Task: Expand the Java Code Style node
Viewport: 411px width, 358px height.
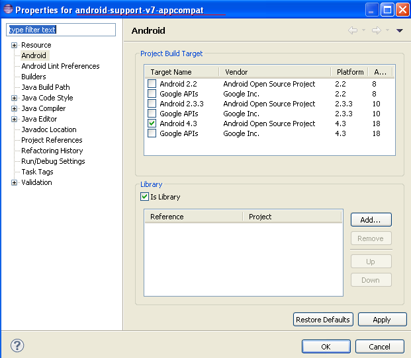Action: click(x=14, y=98)
